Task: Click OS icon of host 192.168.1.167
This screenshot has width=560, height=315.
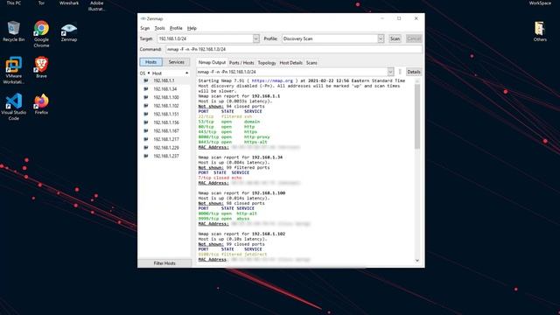Action: pyautogui.click(x=146, y=130)
